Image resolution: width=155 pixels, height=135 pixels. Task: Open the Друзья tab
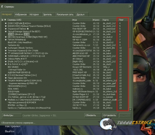pos(82,14)
